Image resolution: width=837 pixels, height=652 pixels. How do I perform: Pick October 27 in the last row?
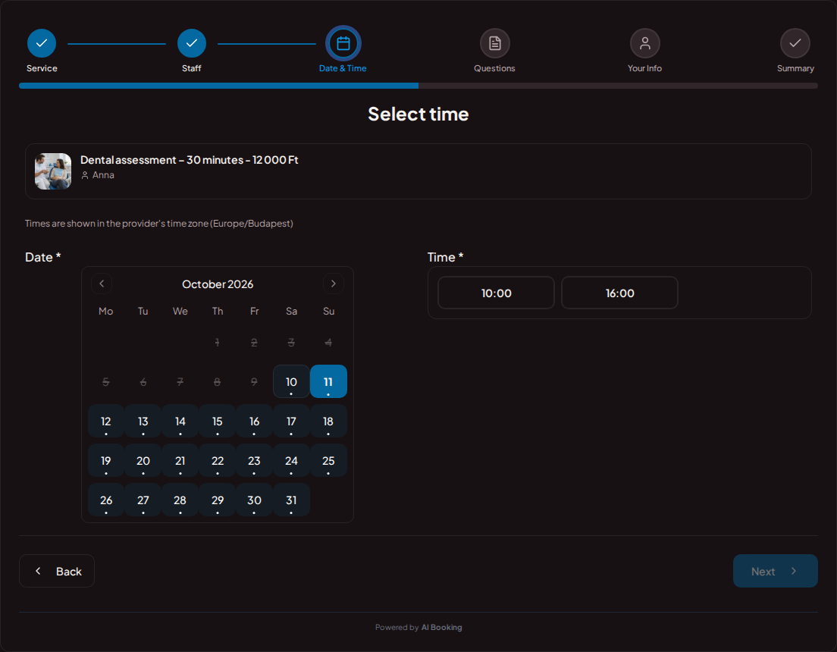143,500
